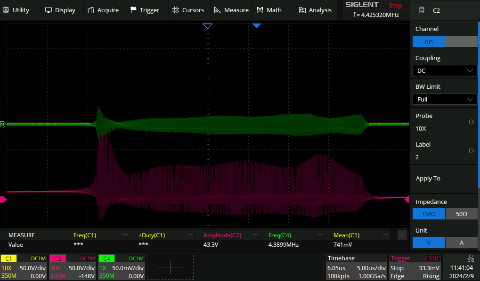The image size is (480, 281).
Task: Open the Coupling DC dropdown
Action: tap(445, 70)
